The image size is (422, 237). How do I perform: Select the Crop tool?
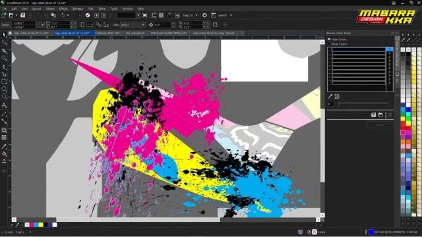click(4, 51)
